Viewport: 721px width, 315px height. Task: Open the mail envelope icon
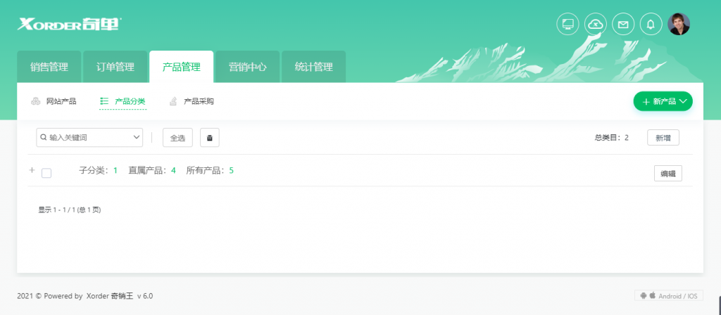[623, 24]
